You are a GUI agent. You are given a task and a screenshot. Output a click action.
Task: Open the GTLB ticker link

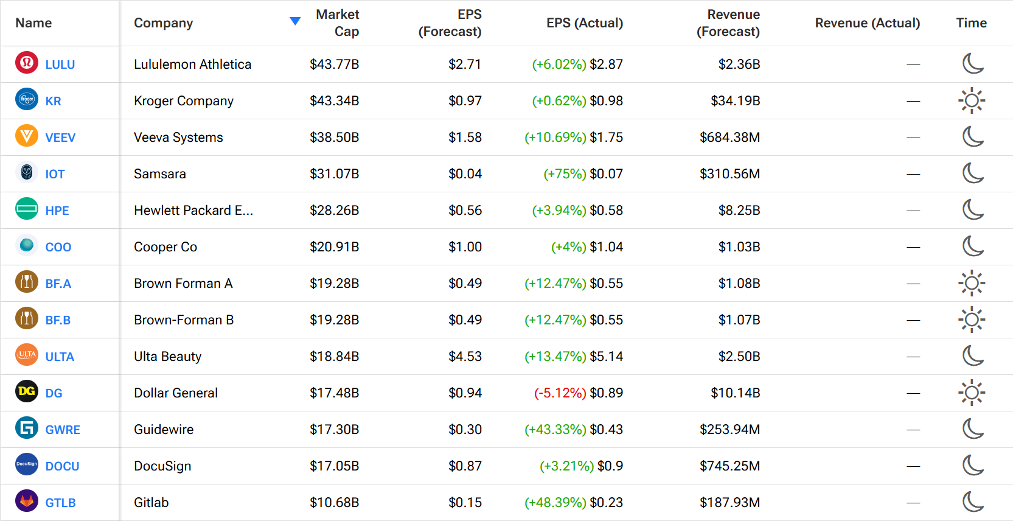(60, 503)
